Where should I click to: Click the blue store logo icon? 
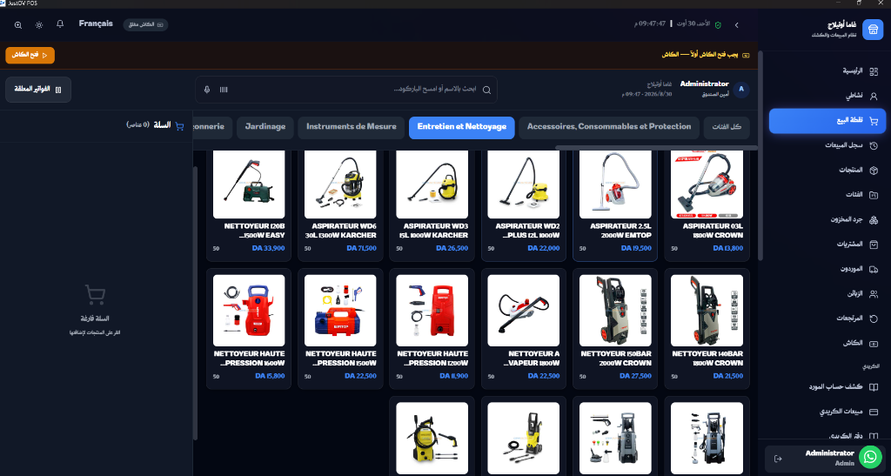873,30
